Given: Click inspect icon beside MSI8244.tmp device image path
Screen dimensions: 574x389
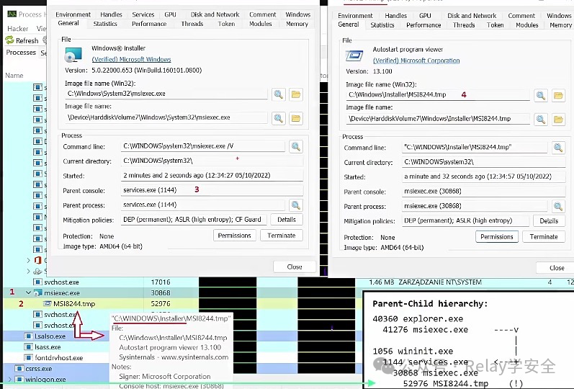Looking at the screenshot, I should (541, 120).
